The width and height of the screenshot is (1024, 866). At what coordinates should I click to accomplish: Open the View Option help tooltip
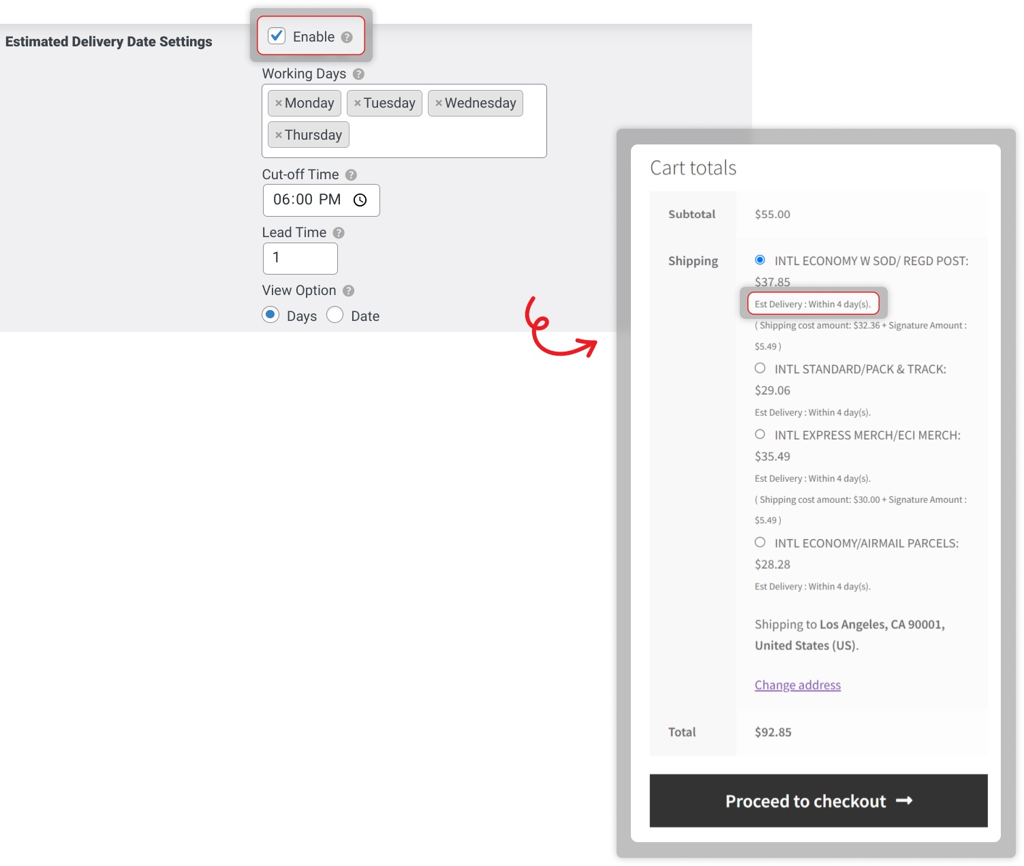click(348, 290)
